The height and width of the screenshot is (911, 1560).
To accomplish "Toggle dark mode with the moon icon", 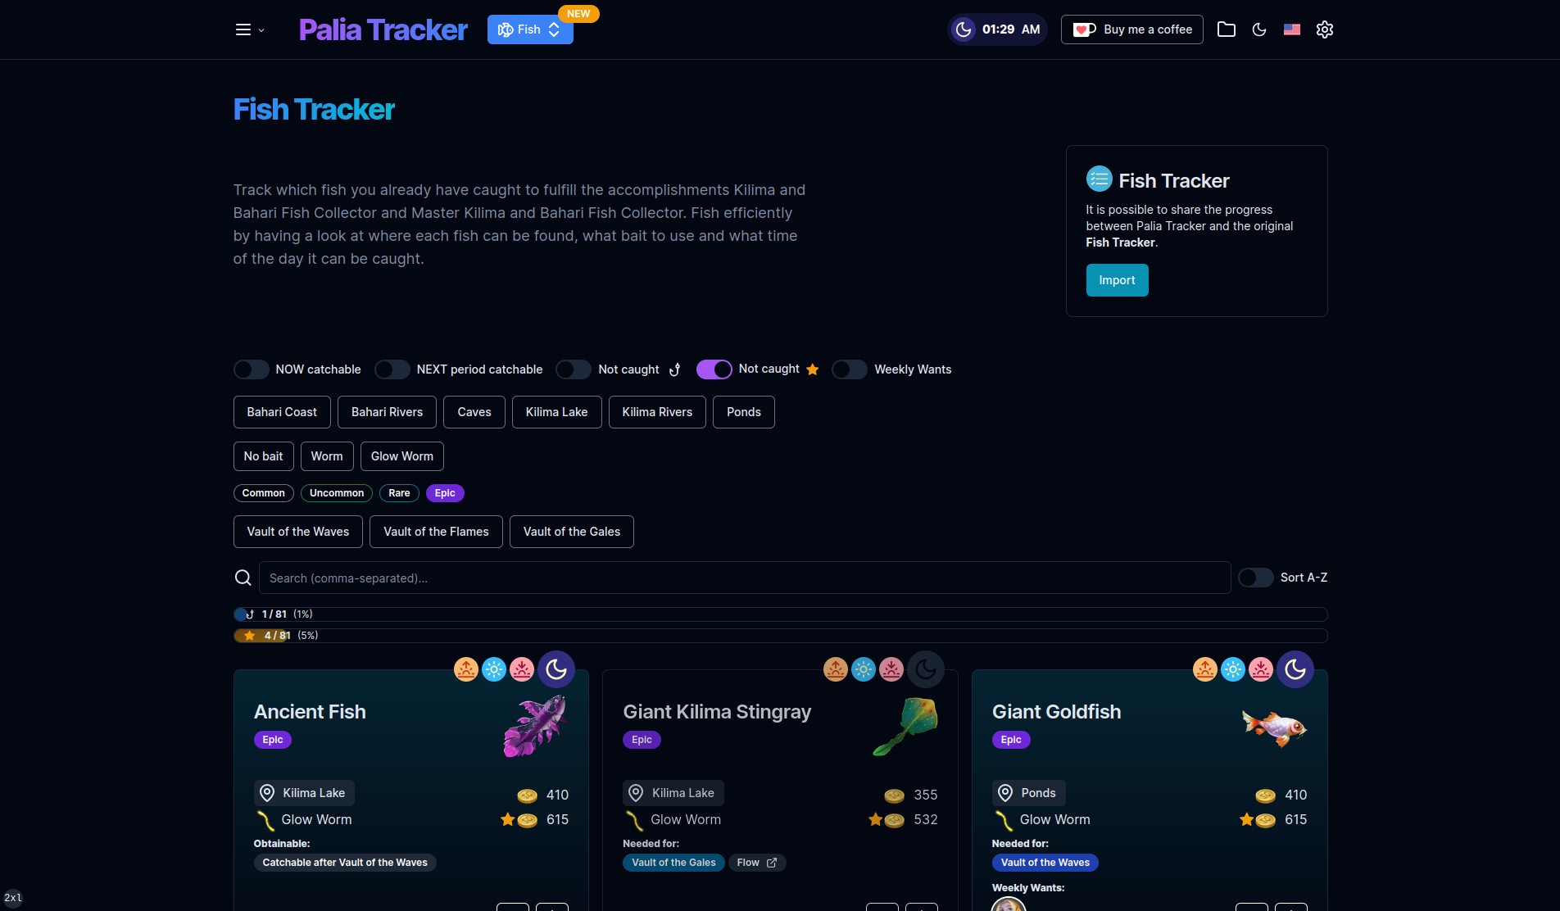I will coord(1259,29).
